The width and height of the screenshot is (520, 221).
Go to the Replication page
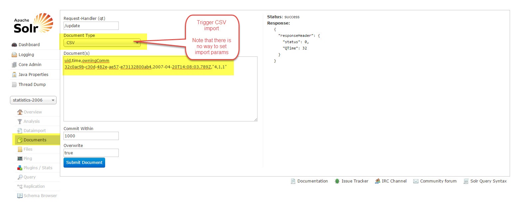(x=34, y=186)
